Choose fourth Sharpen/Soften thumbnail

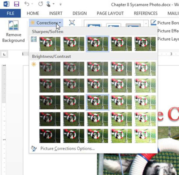coord(121,44)
